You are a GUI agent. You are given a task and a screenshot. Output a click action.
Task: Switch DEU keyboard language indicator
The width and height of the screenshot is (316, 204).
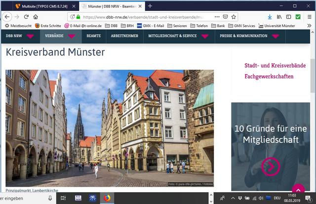[277, 199]
